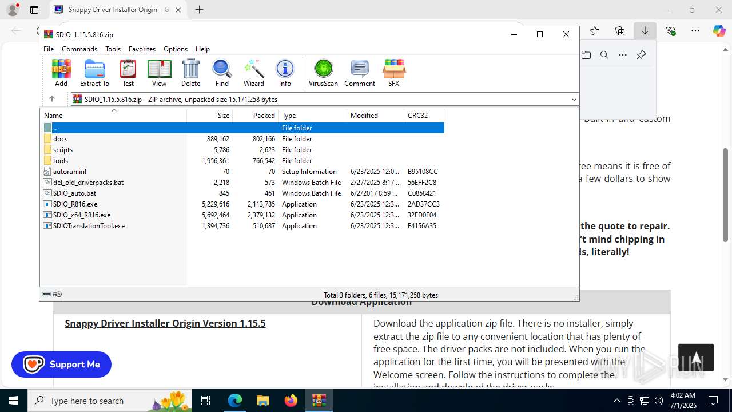732x412 pixels.
Task: Open Firefox from taskbar
Action: (291, 401)
